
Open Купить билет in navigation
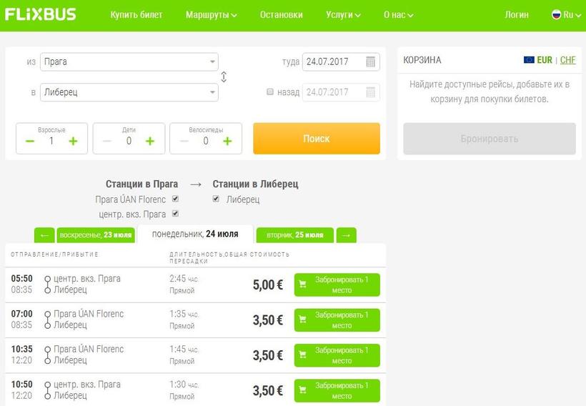(x=136, y=15)
